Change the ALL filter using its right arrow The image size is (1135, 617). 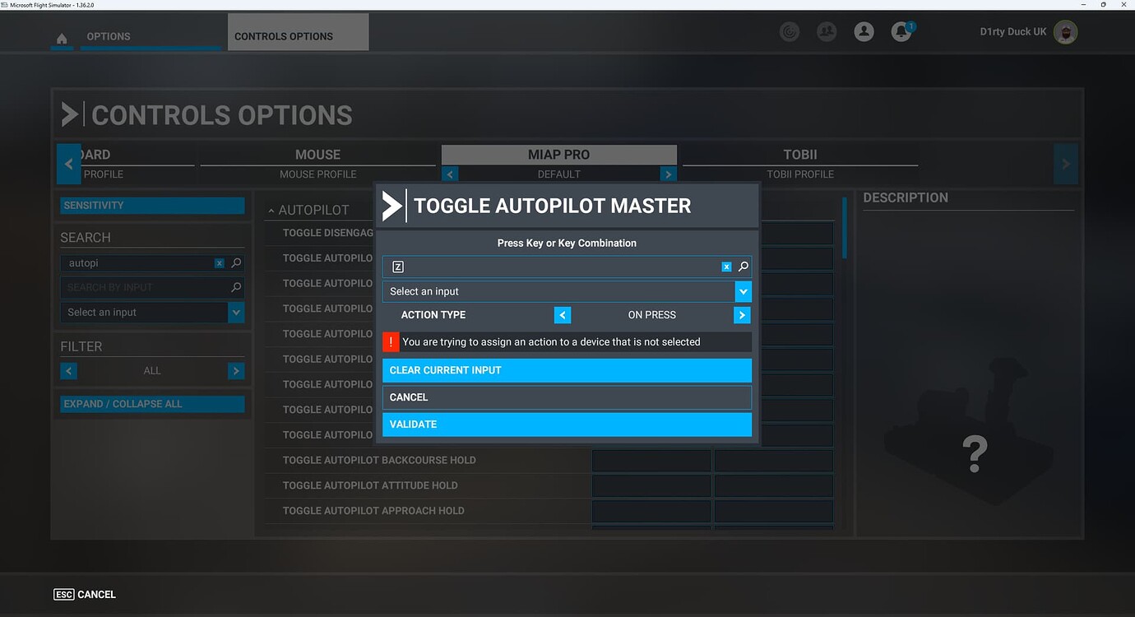pyautogui.click(x=236, y=371)
